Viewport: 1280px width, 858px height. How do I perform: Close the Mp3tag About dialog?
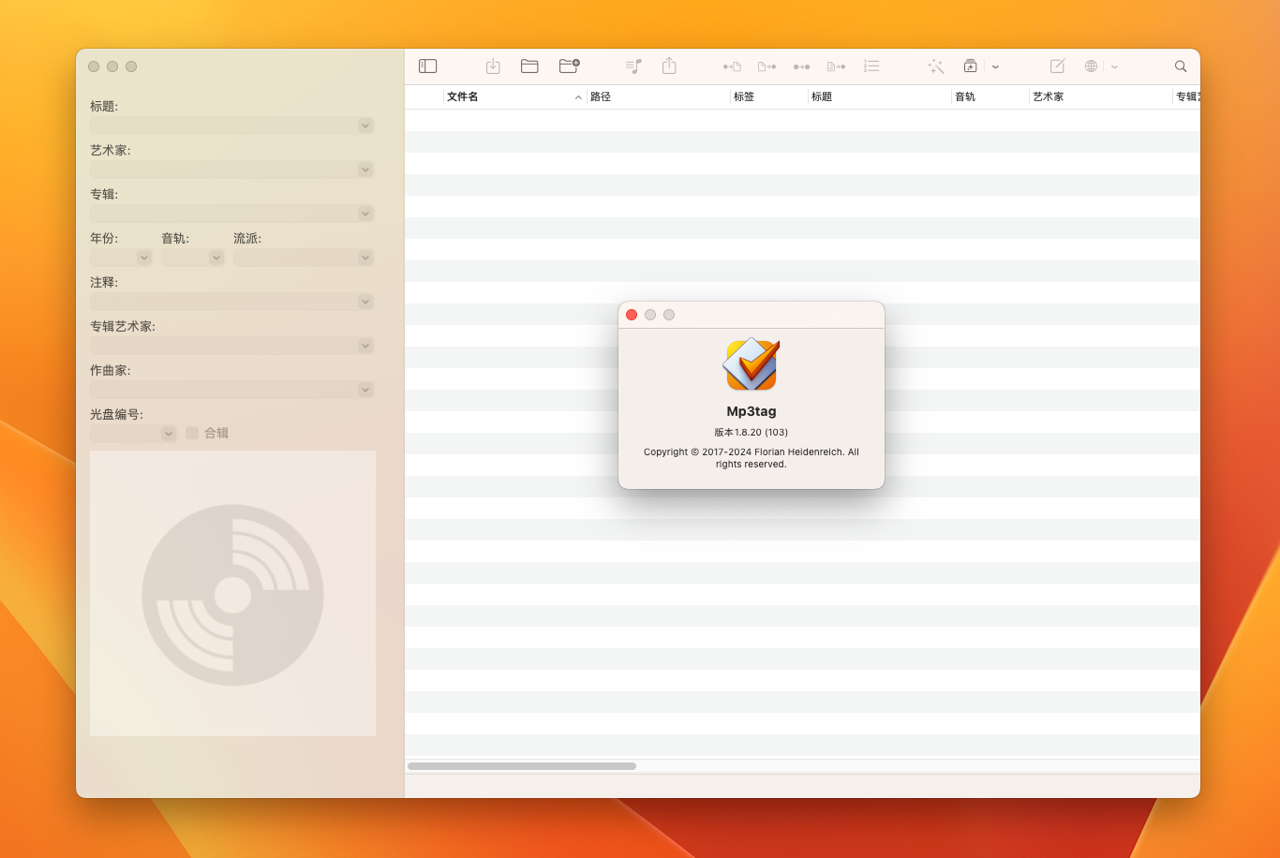(x=632, y=315)
